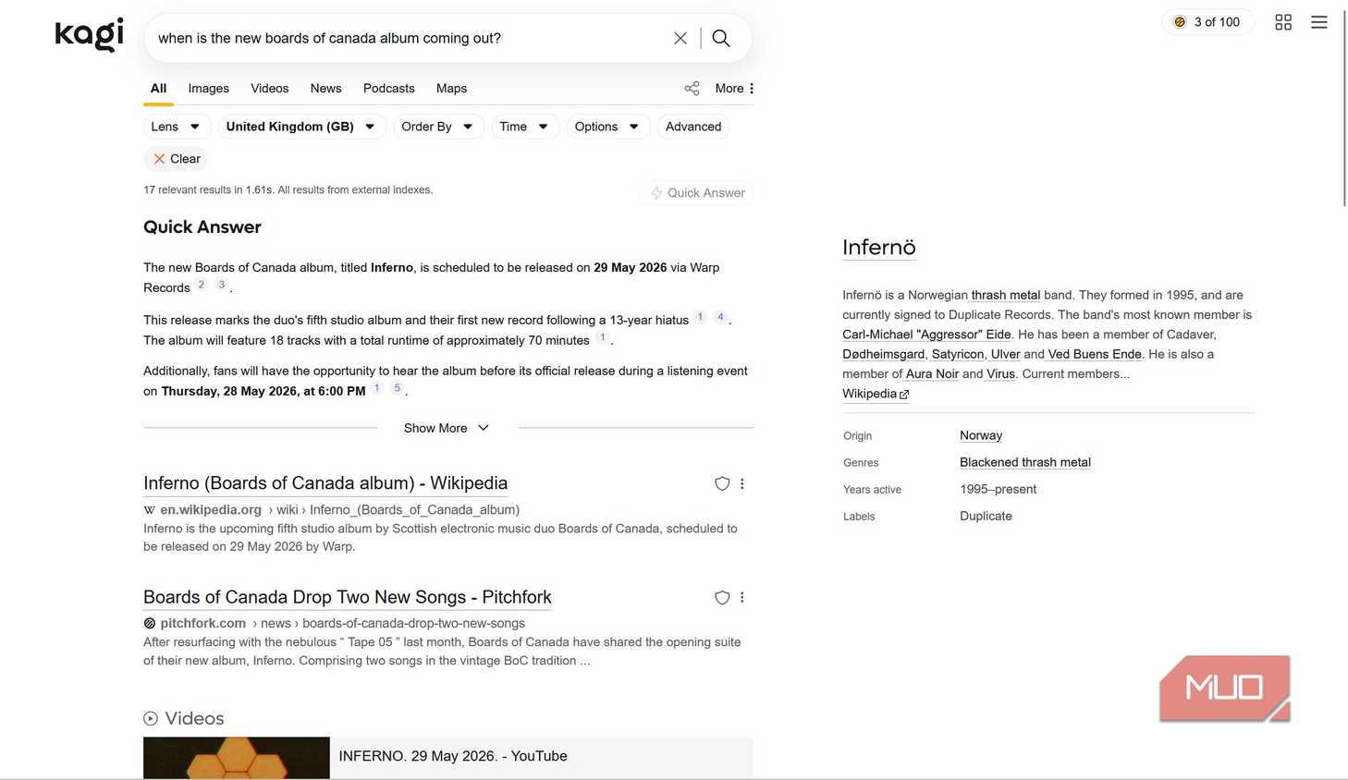
Task: Click the shield icon for the Wikipedia result
Action: tap(722, 483)
